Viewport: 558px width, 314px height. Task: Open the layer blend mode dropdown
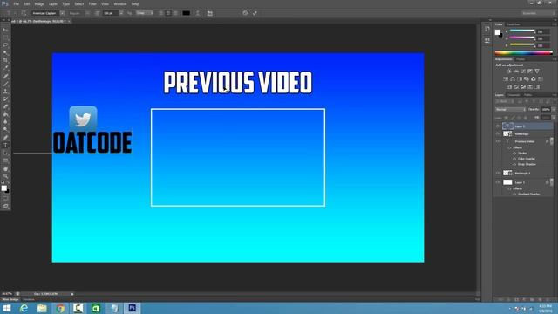(x=510, y=110)
